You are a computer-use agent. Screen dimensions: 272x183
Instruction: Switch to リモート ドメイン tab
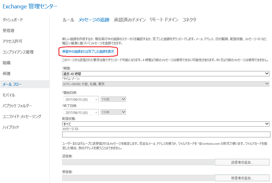tap(164, 20)
